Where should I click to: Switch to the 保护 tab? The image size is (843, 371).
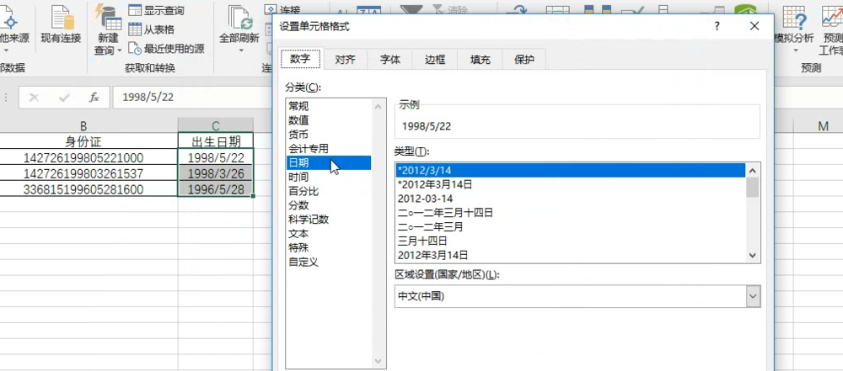point(524,60)
